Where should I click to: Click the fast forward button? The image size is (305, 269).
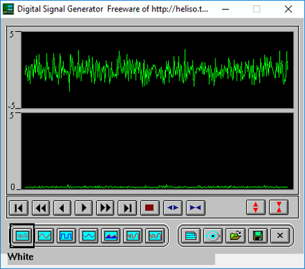105,208
